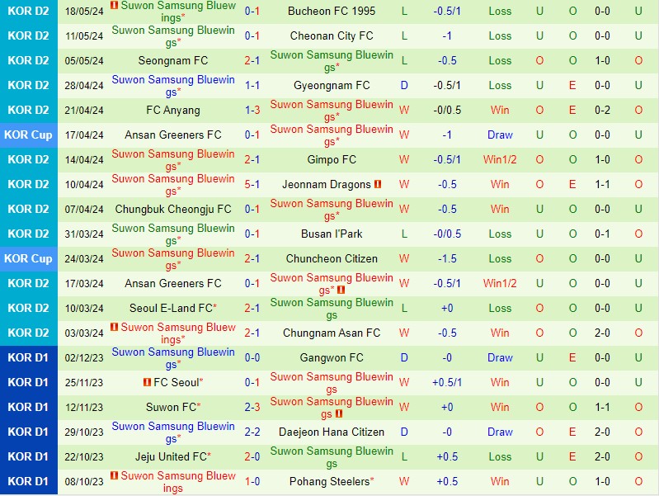Screen dimensions: 659x496
Task: Select date 29/10/23
Action: (84, 432)
